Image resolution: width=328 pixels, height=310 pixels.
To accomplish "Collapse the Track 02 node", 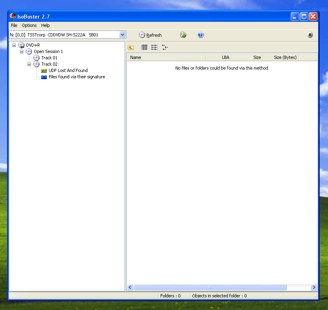I will coord(29,64).
